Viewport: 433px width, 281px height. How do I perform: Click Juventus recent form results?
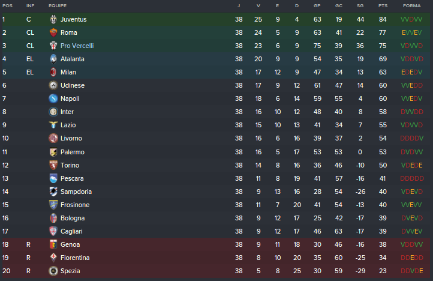tap(412, 19)
